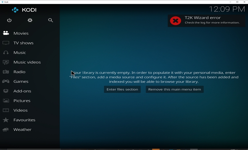The height and width of the screenshot is (150, 248).
Task: Open the Add-ons menu label
Action: pyautogui.click(x=22, y=91)
